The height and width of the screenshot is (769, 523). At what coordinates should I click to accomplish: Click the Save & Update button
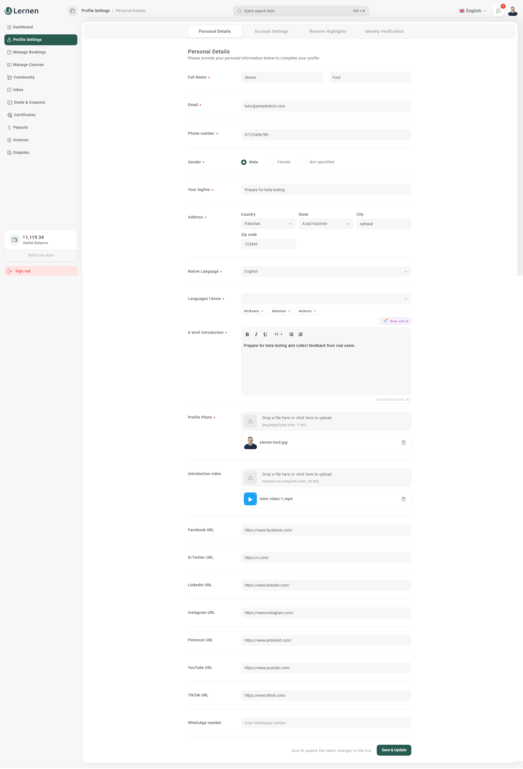(394, 750)
